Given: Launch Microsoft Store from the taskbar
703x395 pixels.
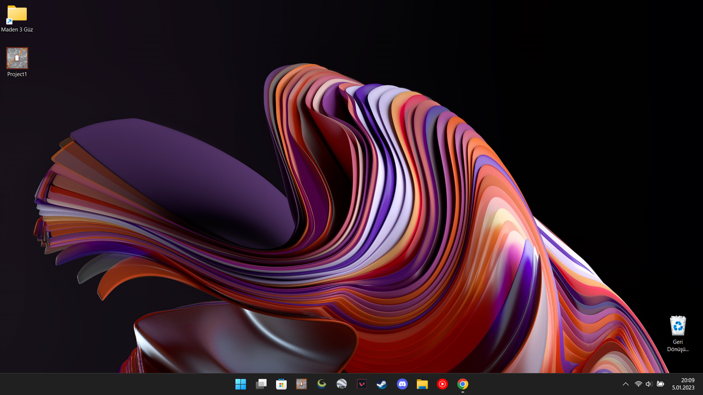Looking at the screenshot, I should 281,384.
